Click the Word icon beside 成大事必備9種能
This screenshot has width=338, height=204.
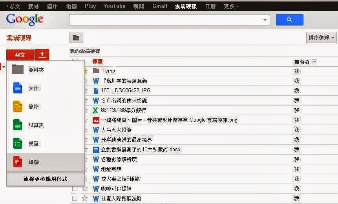coord(96,179)
